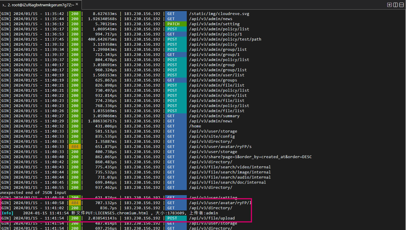Click the /api/v3/file/search/audio/internal path

[230, 177]
